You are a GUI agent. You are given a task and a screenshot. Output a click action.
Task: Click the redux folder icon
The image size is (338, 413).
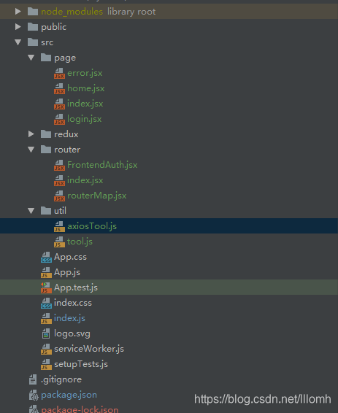pyautogui.click(x=46, y=134)
